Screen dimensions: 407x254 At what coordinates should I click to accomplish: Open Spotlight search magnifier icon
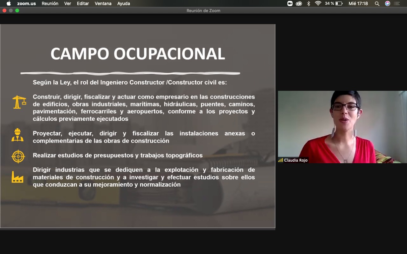point(377,3)
